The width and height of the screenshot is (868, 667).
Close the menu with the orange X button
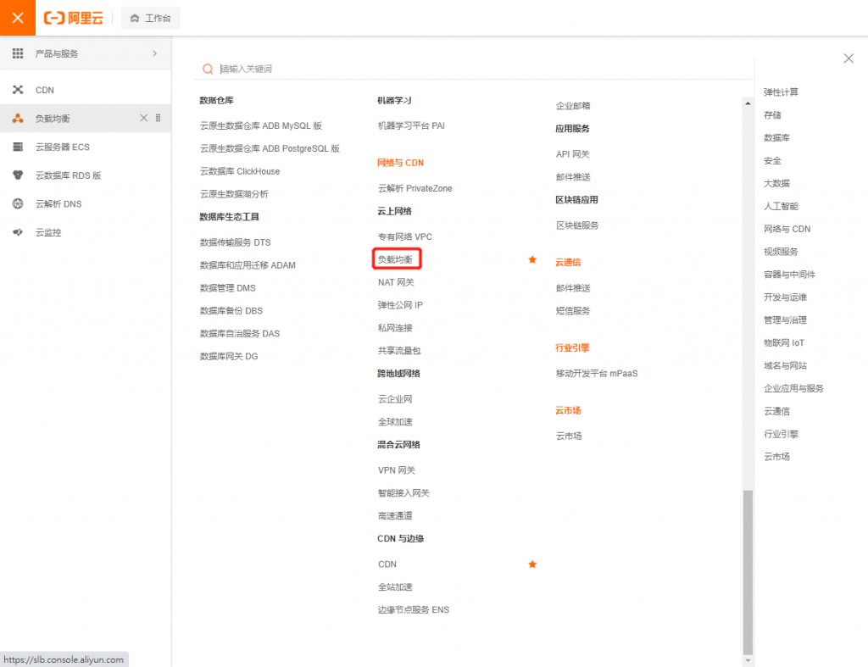click(x=18, y=18)
